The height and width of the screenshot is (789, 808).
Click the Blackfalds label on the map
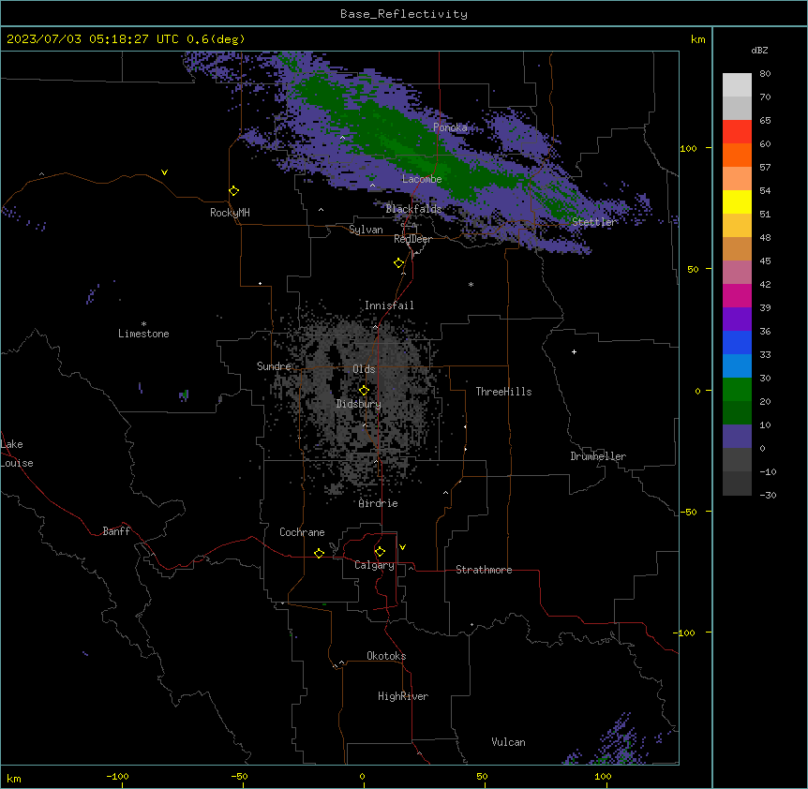pos(413,209)
